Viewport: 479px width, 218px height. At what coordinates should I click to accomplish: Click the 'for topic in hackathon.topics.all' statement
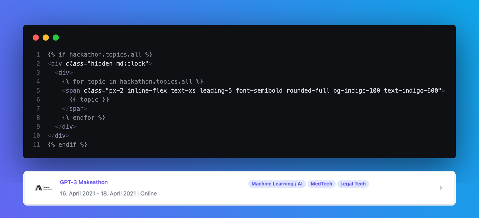pos(132,82)
